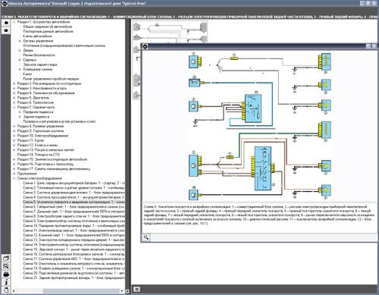Click the zoom magnifier in diagram popup window

[146, 237]
